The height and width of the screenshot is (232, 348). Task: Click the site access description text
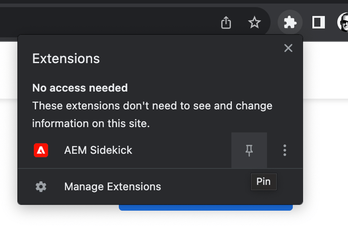click(152, 115)
